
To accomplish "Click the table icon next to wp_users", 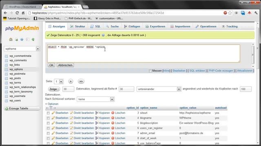I will 7,101.
